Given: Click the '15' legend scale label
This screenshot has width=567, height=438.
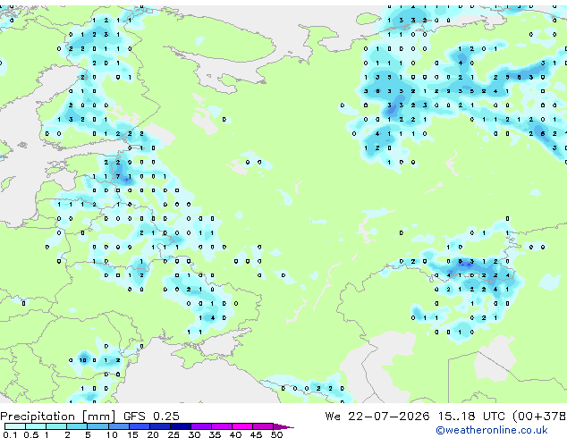Looking at the screenshot, I should point(132,434).
